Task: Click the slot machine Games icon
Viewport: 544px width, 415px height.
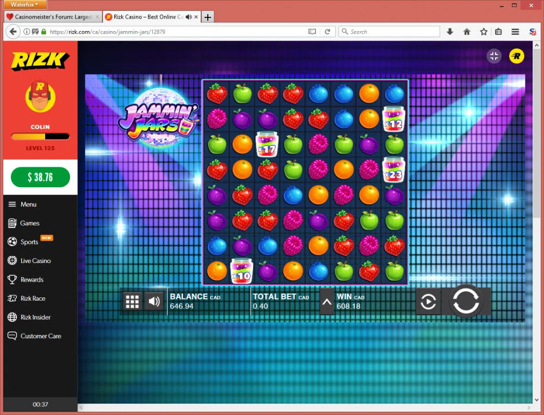Action: click(x=12, y=223)
